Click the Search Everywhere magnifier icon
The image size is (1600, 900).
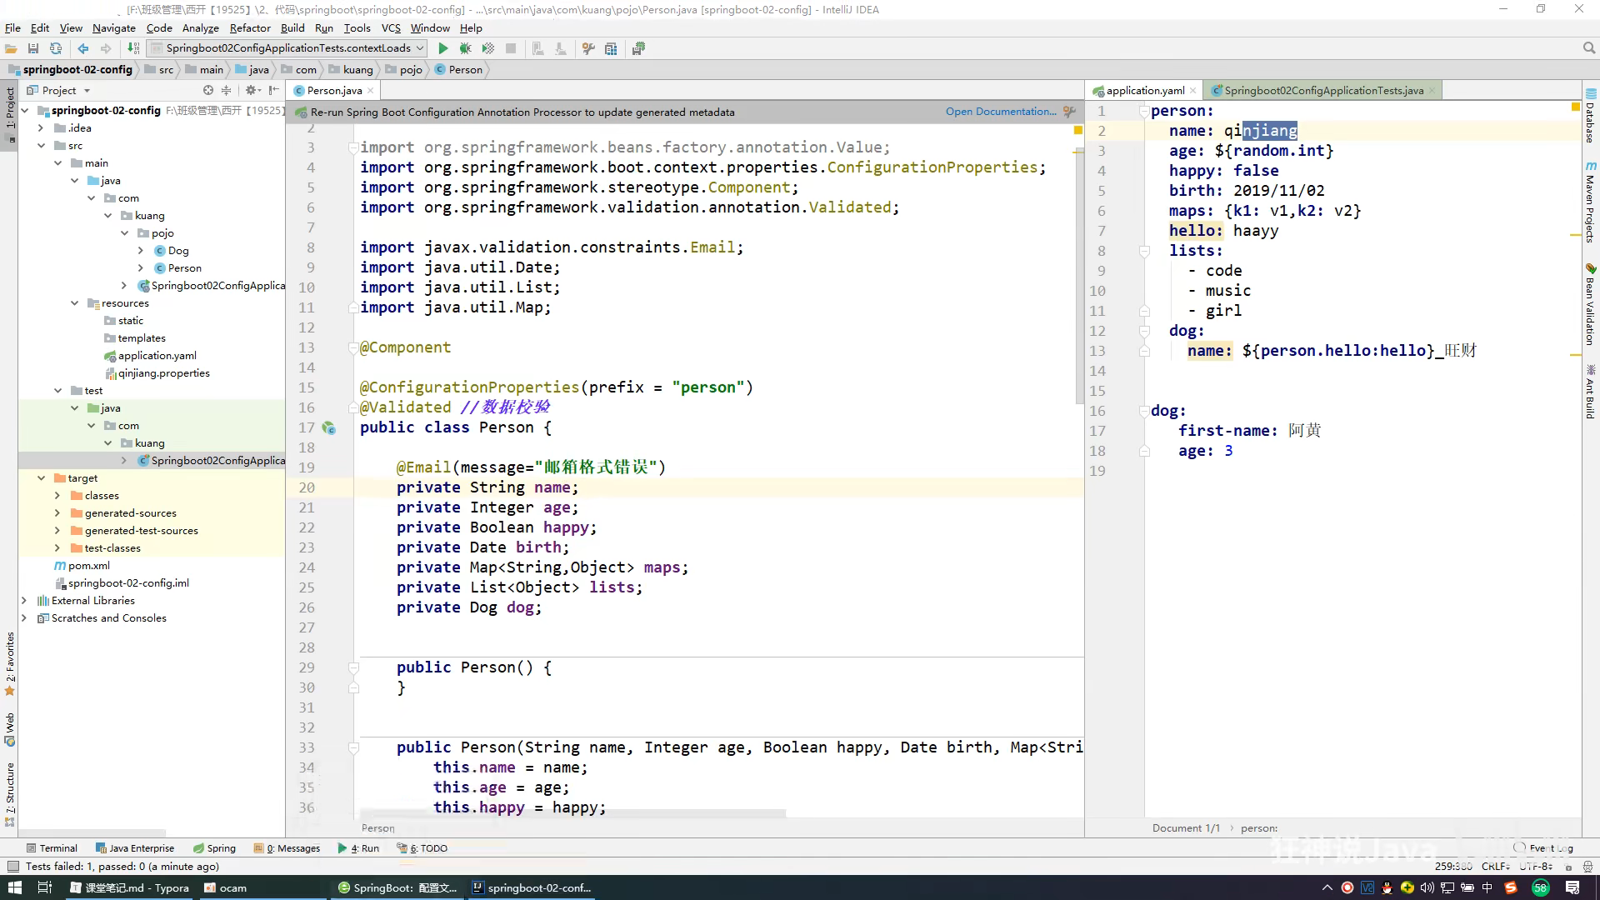click(1588, 48)
